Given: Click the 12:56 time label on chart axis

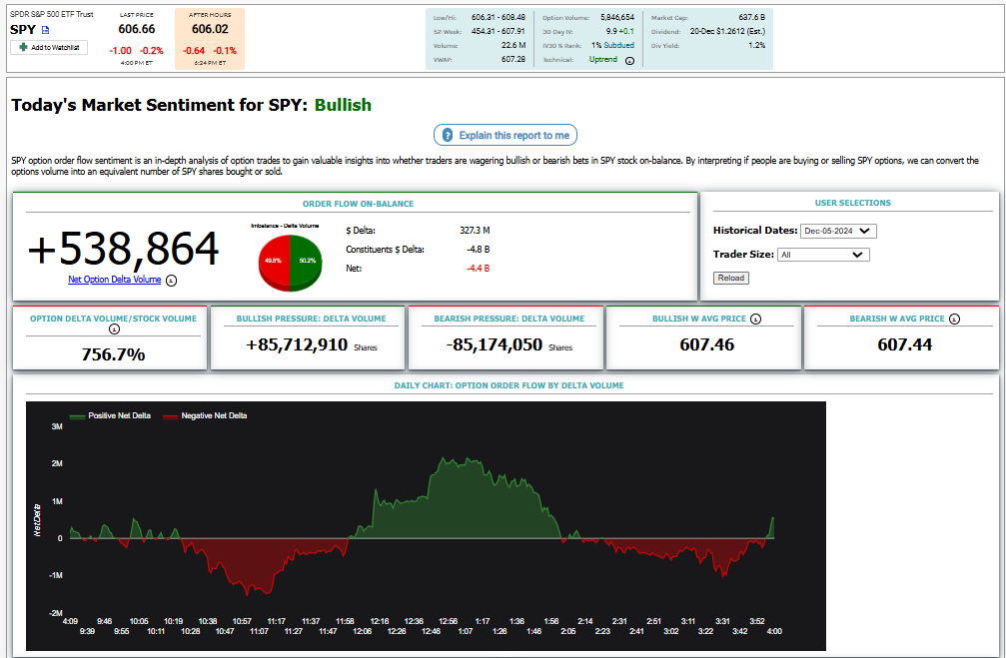Looking at the screenshot, I should click(448, 621).
